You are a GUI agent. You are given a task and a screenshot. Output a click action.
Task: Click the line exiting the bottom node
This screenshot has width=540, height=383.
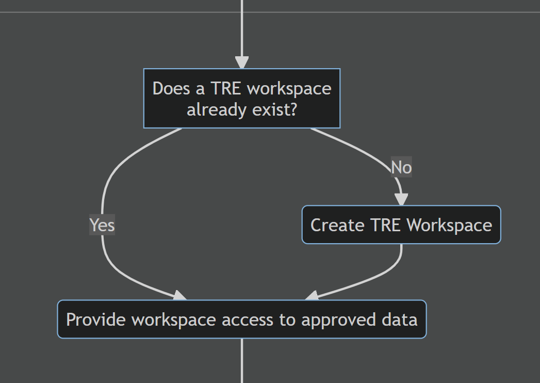[x=241, y=361]
